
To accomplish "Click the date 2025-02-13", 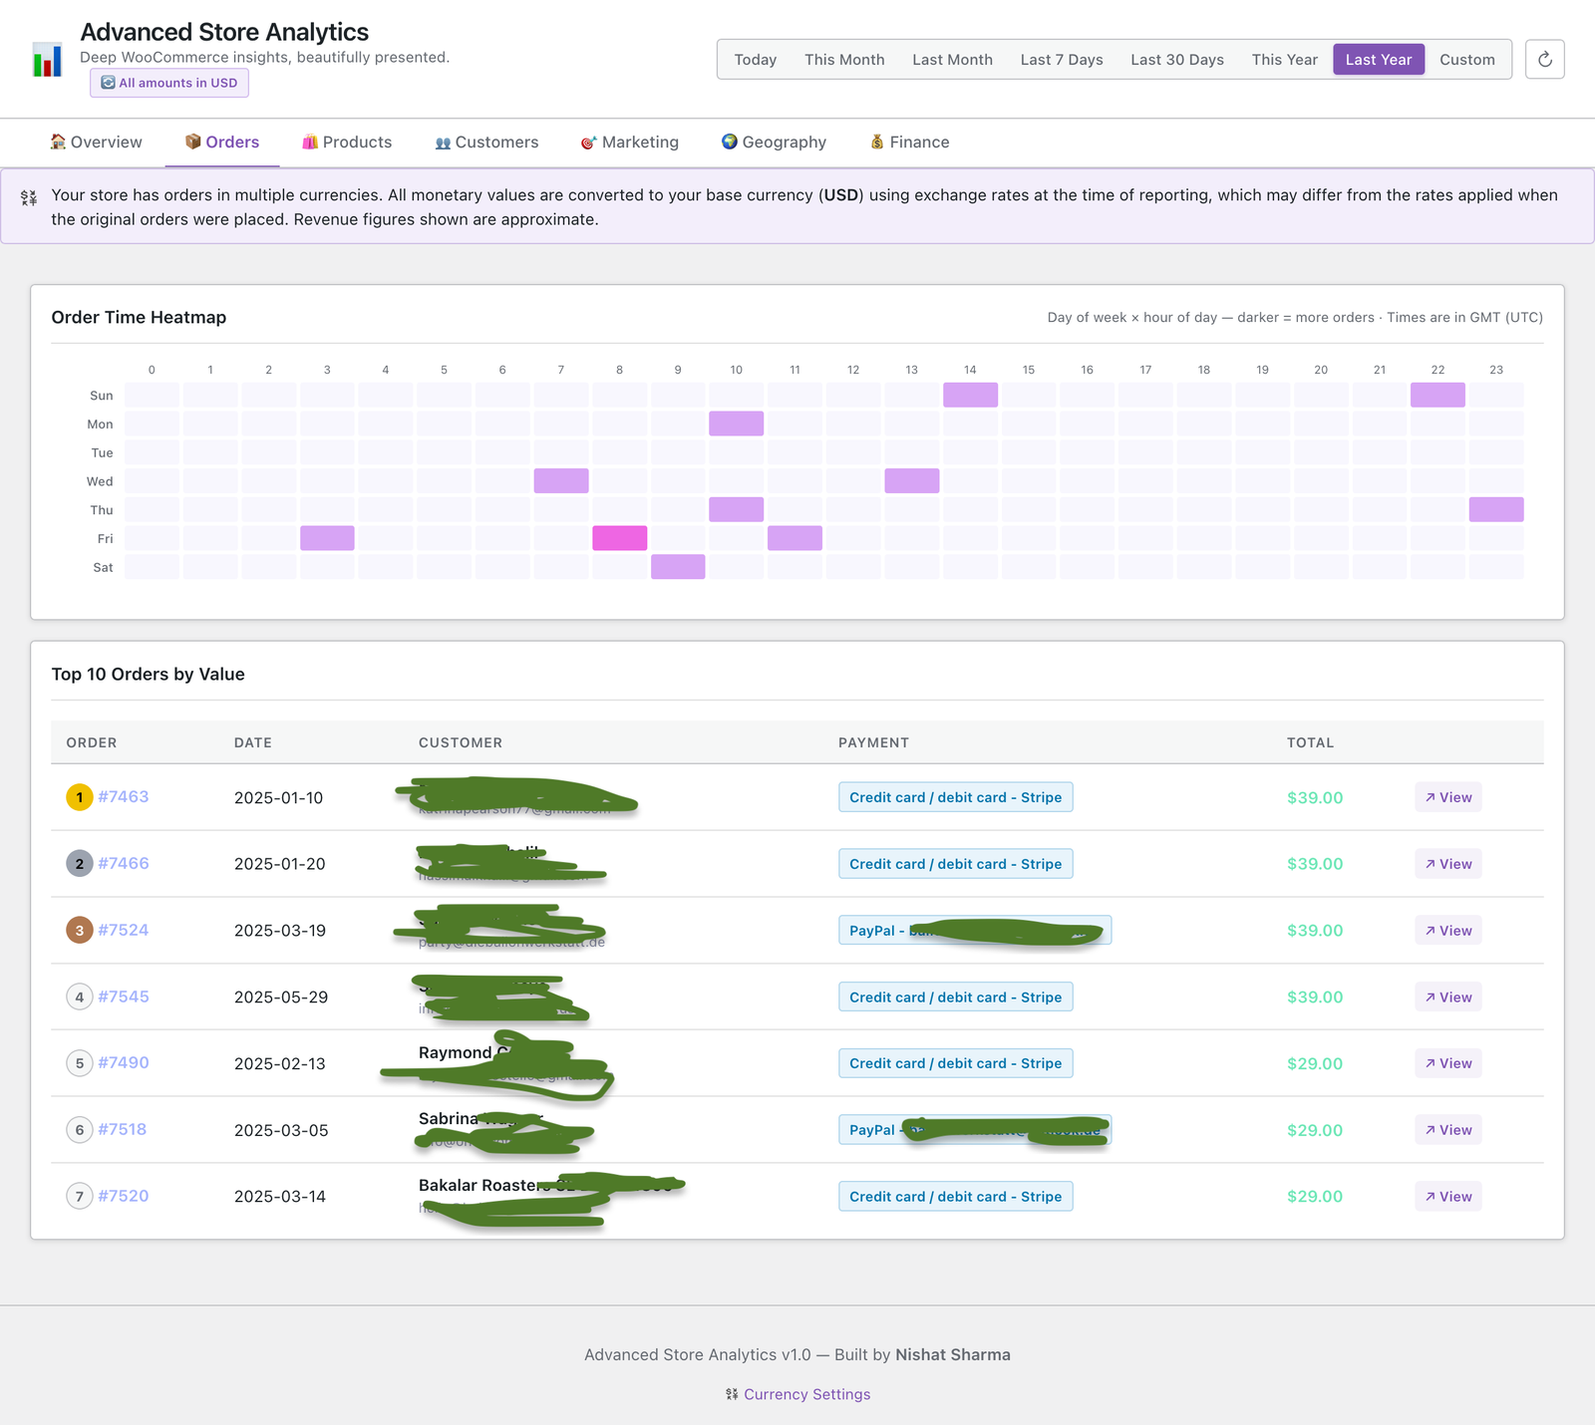I will point(279,1063).
